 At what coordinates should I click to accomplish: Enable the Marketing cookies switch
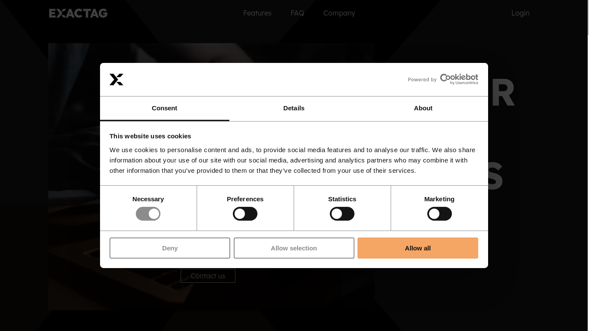(439, 214)
